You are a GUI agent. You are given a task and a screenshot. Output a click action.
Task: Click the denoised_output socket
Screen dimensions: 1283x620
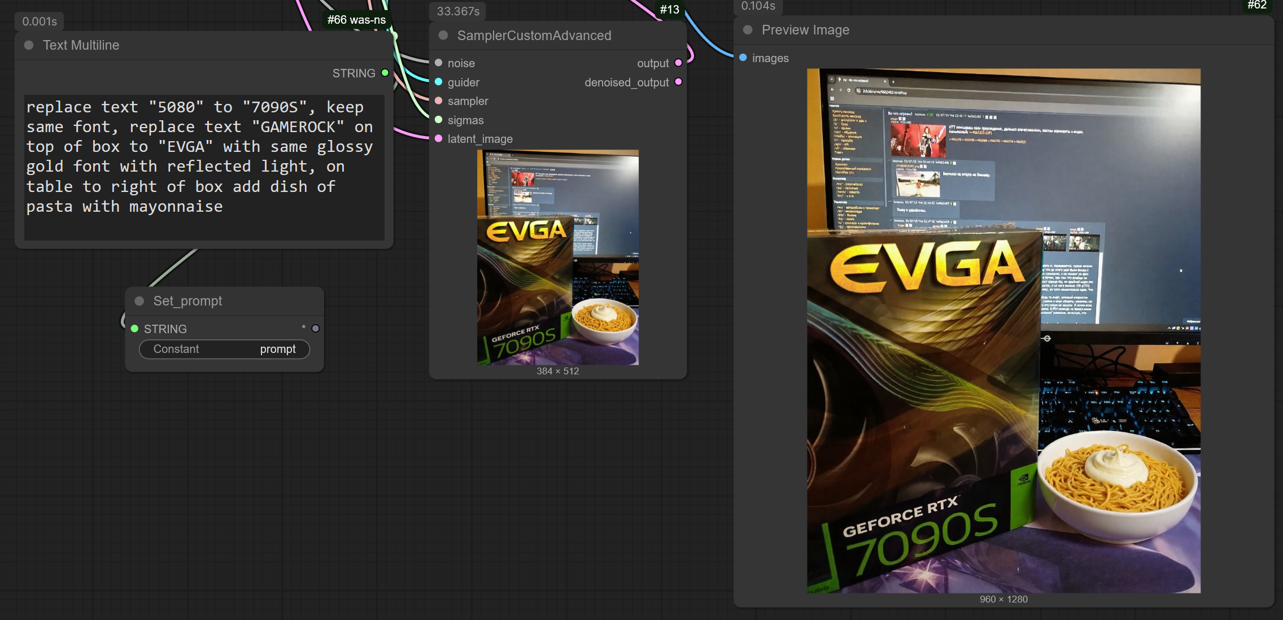point(678,82)
